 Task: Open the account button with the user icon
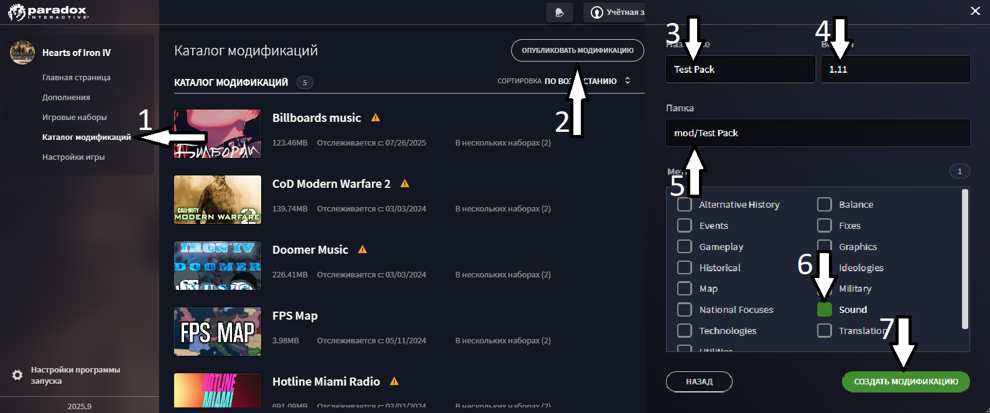coord(614,12)
